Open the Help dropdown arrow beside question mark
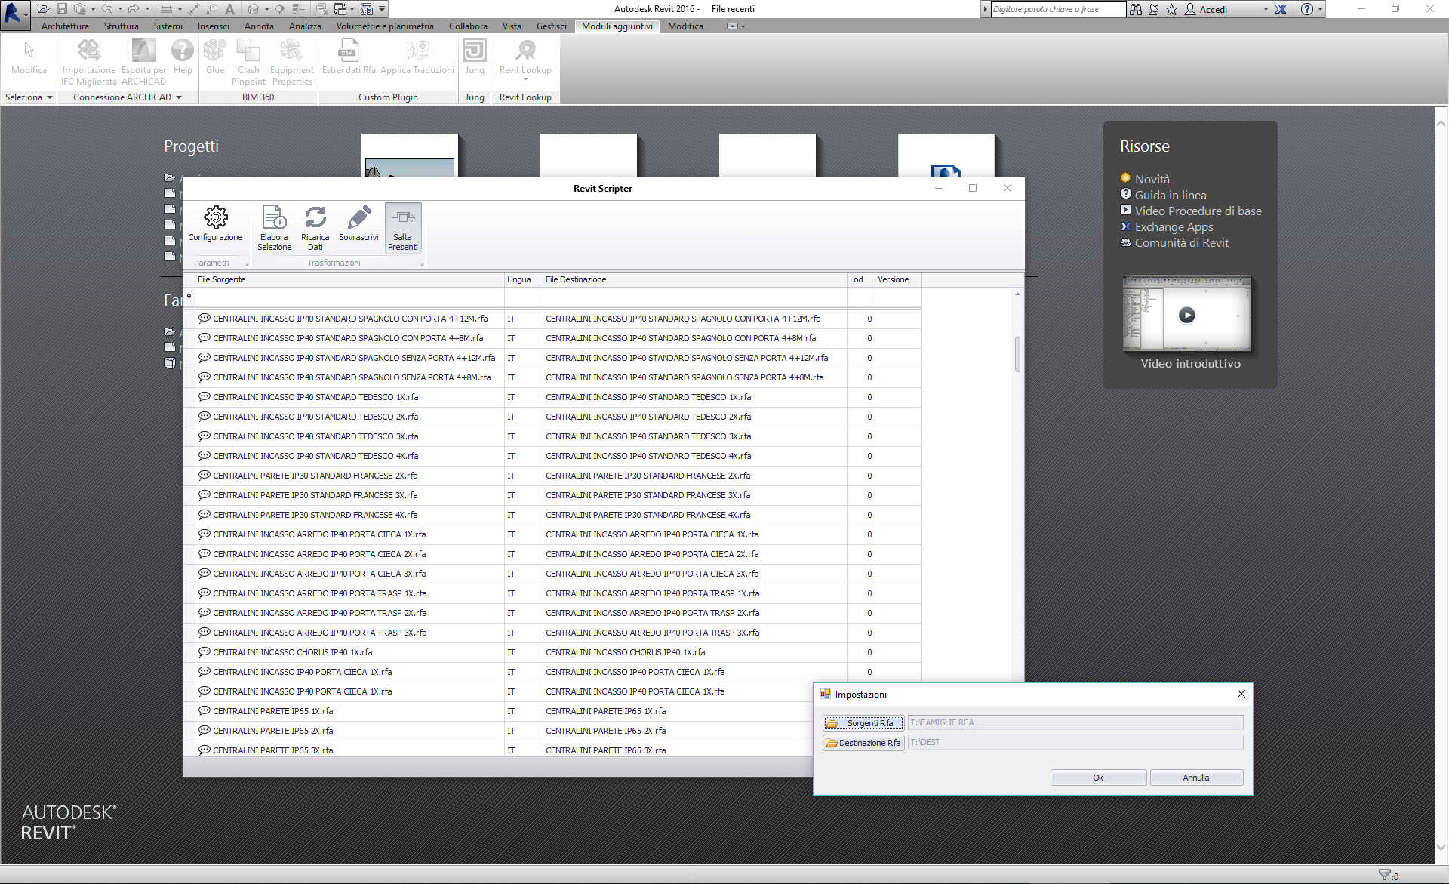Viewport: 1449px width, 884px height. tap(1320, 10)
